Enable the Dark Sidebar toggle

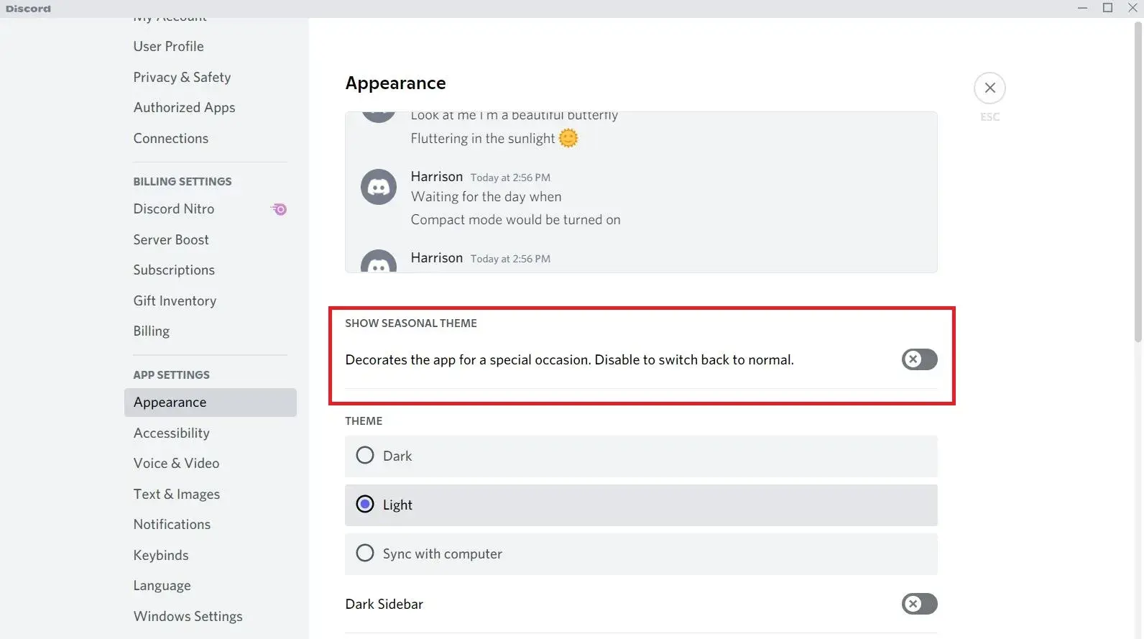pyautogui.click(x=919, y=604)
